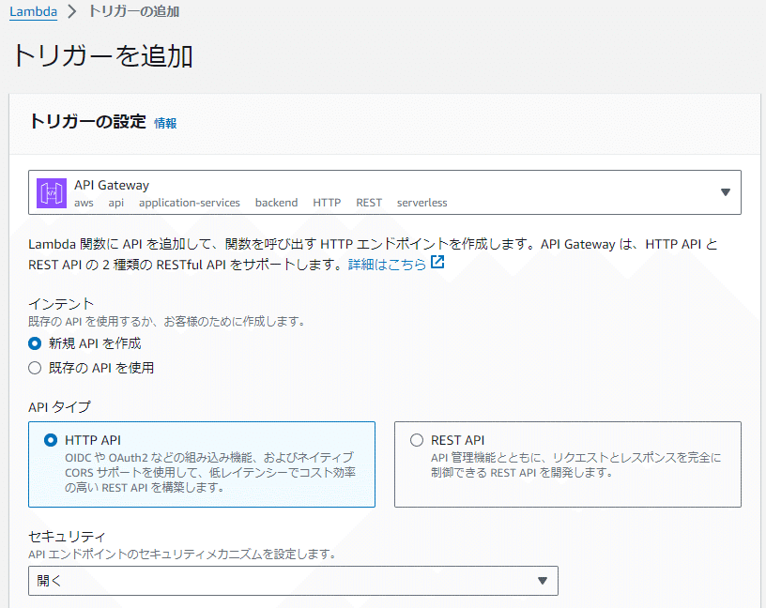
Task: Click the backend tag text
Action: [x=277, y=203]
